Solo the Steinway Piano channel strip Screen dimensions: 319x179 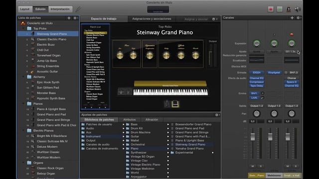click(261, 166)
